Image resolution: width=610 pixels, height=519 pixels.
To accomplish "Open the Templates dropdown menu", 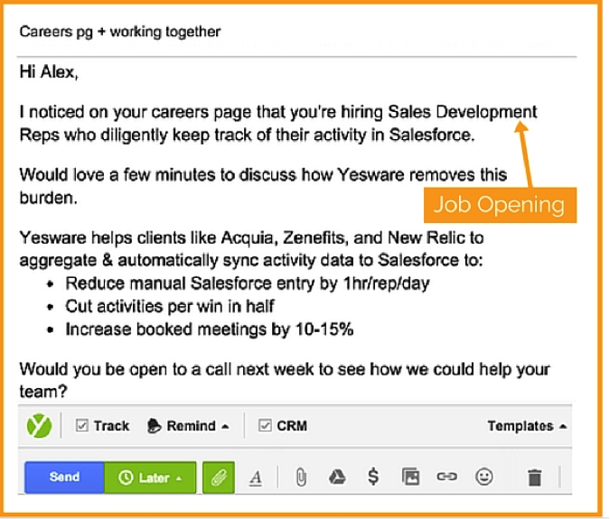I will coord(527,426).
